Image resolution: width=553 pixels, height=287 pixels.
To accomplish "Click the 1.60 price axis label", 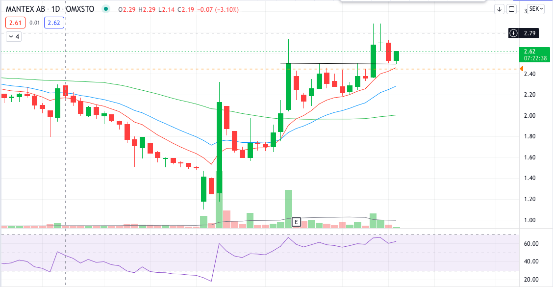I will click(530, 157).
